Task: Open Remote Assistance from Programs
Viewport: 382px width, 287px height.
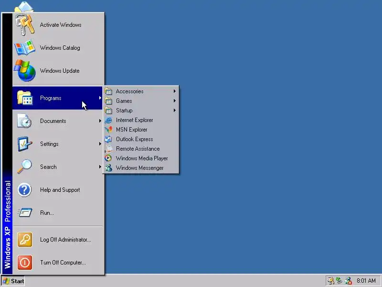Action: [x=141, y=149]
